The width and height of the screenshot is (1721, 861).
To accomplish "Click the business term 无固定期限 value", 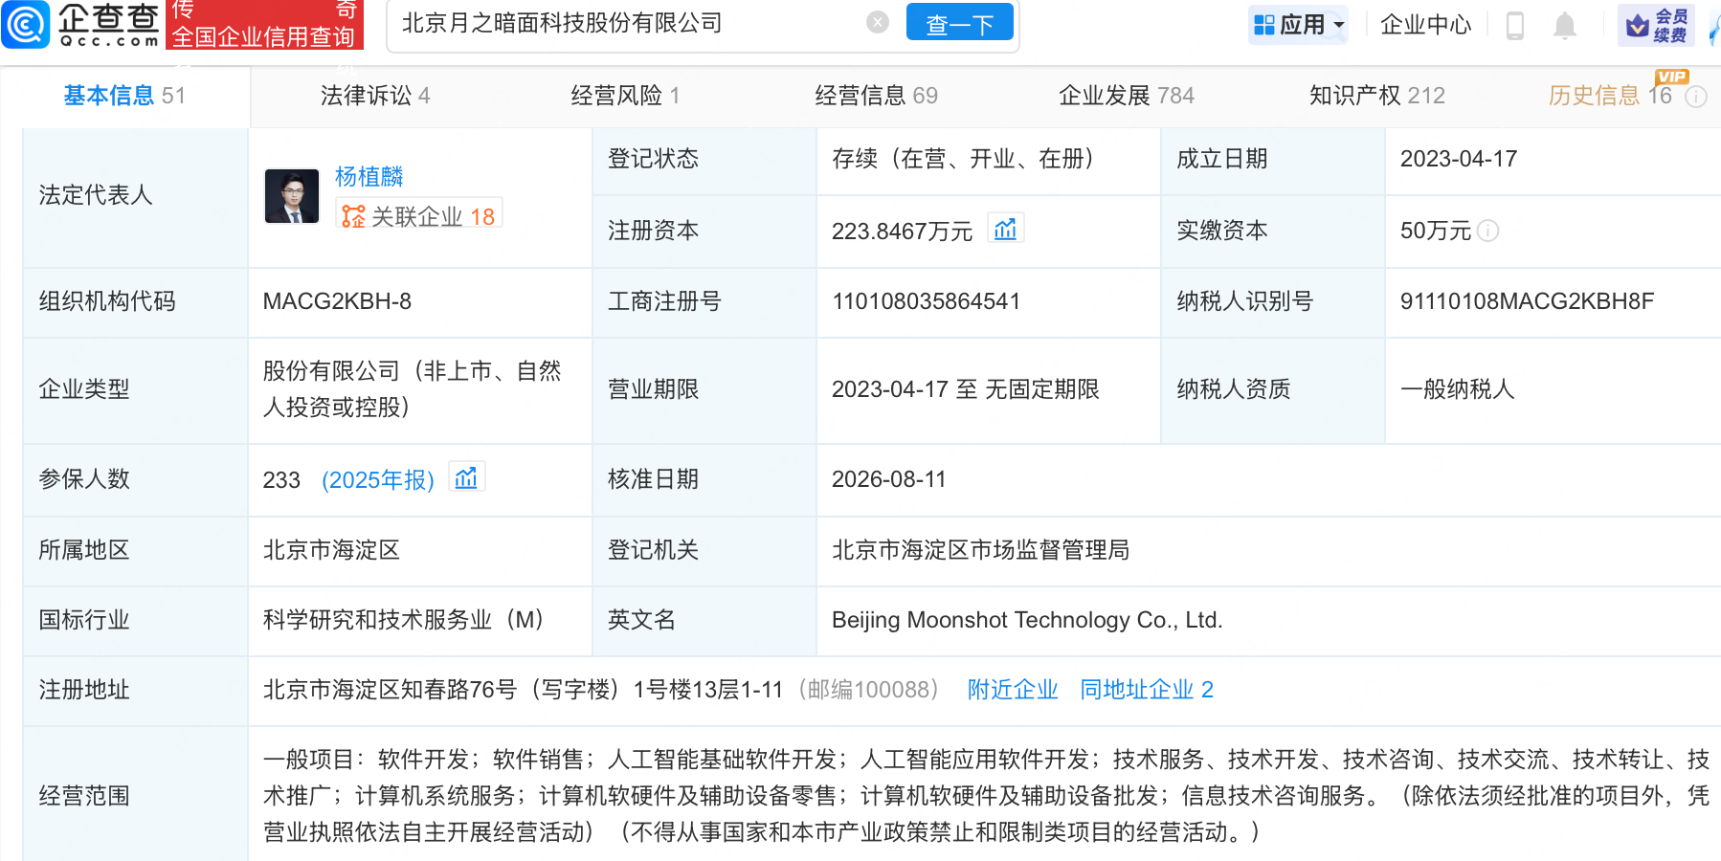I will tap(1041, 389).
